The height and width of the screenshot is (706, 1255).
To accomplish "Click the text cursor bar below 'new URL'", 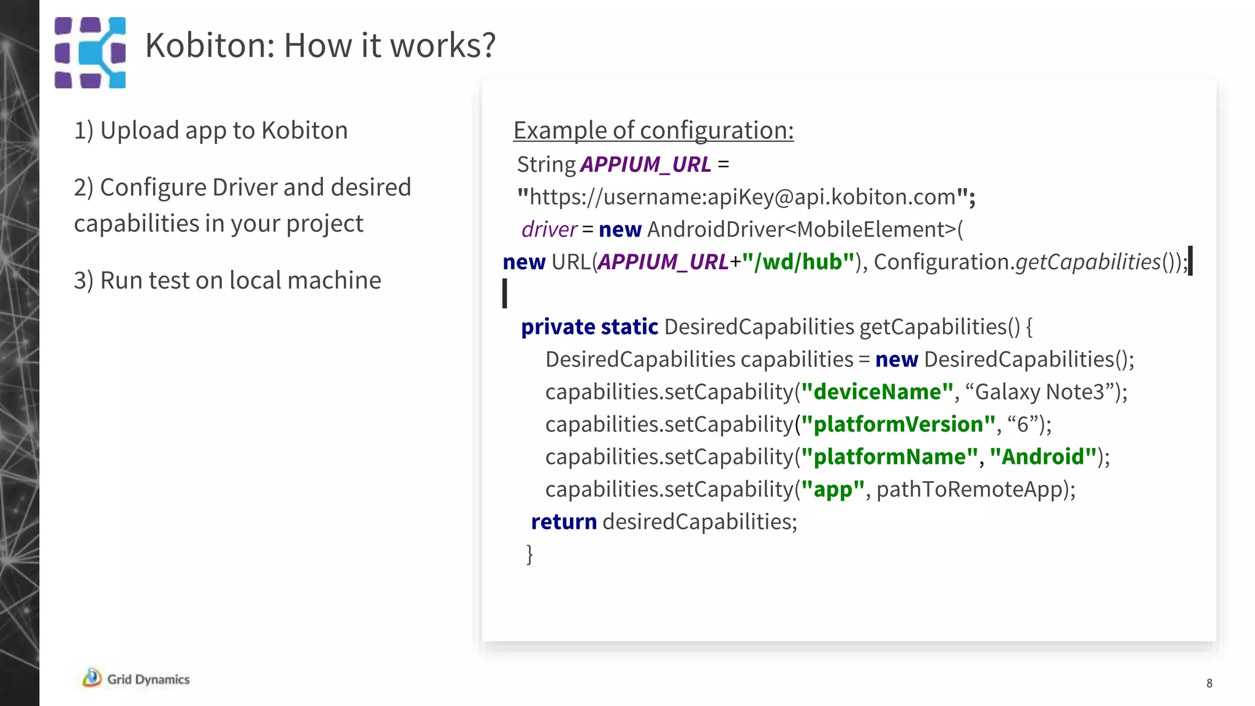I will coord(505,294).
